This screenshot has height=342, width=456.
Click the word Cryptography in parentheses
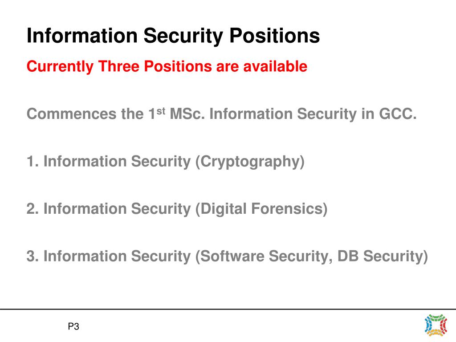[250, 162]
